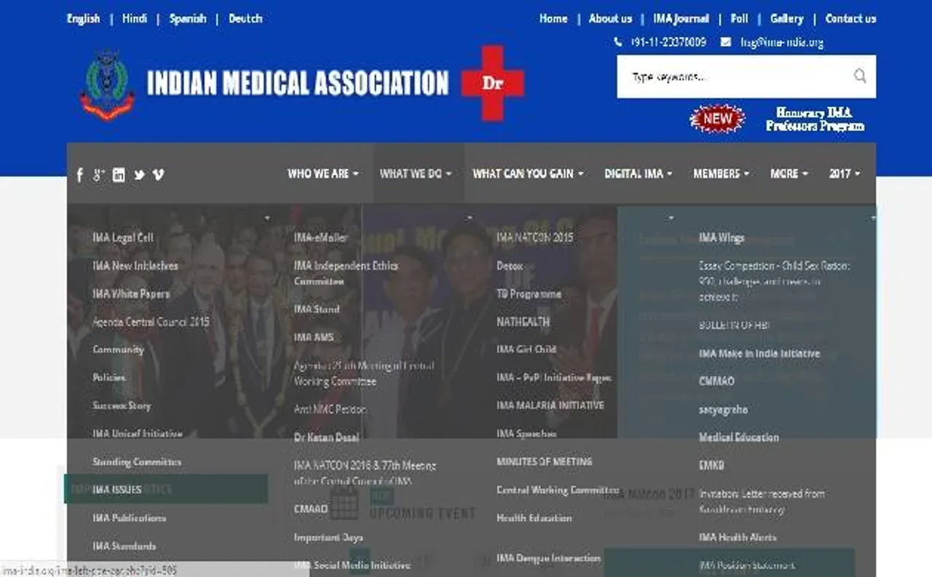
Task: Select Medical Education menu item
Action: [738, 437]
